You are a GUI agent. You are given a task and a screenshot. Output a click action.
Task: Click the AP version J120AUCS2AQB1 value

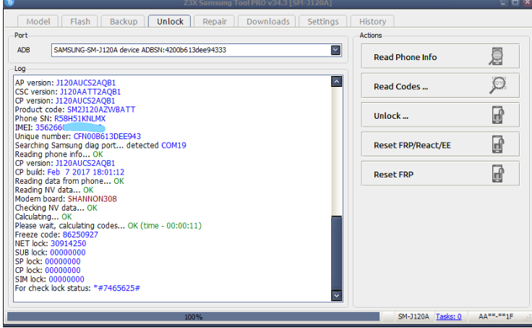[x=86, y=83]
